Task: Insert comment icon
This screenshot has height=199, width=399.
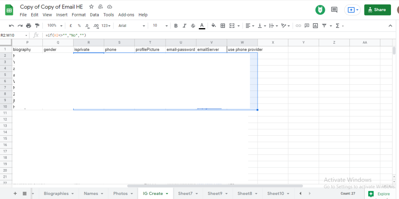Action: 307,26
